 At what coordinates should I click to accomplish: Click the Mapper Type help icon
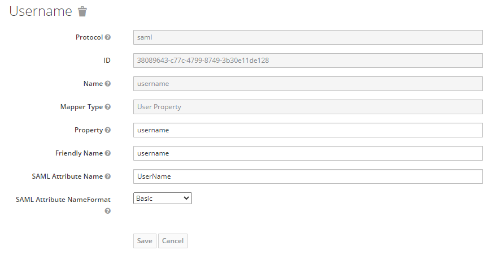[x=108, y=107]
